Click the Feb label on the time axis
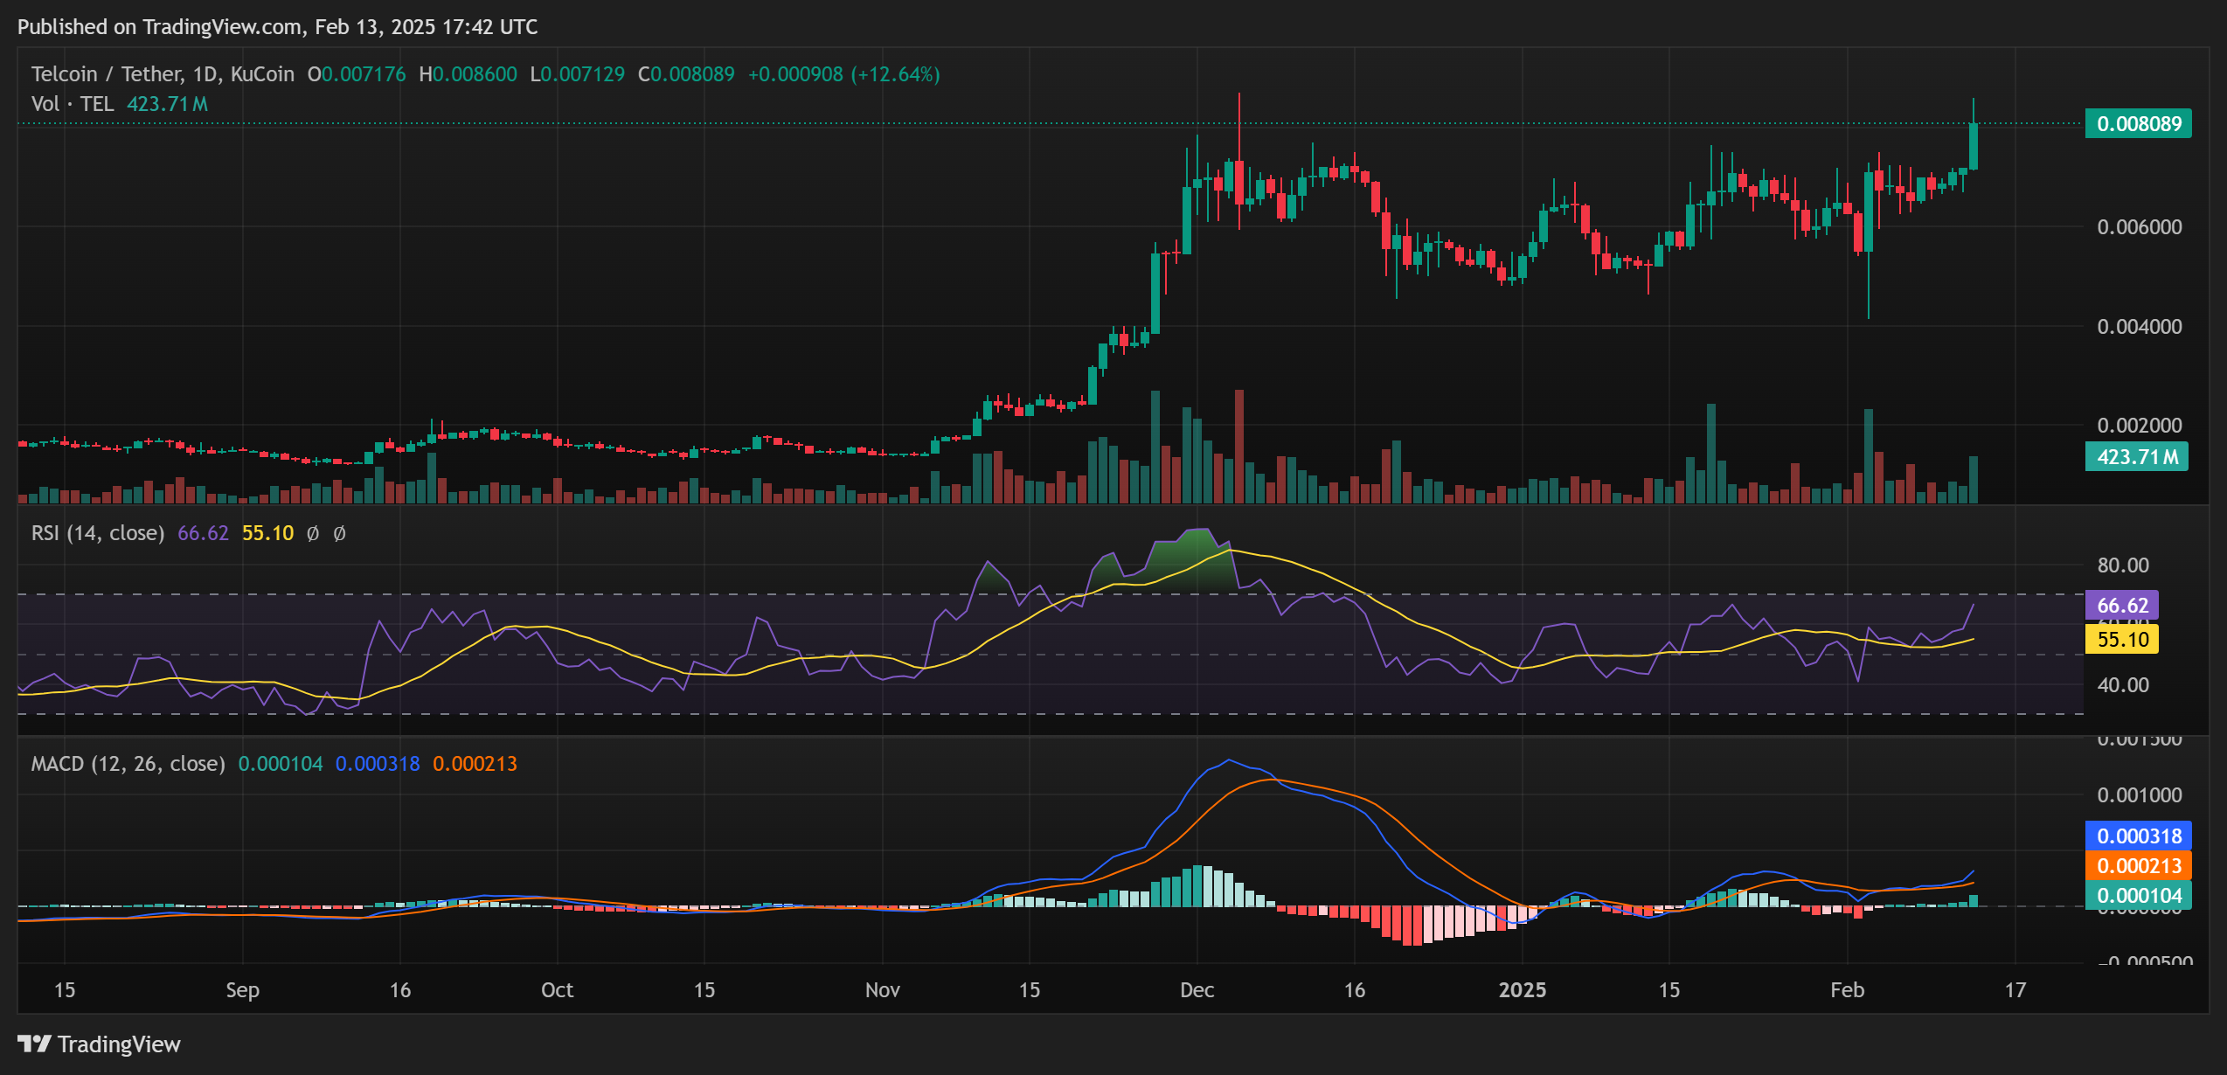Screen dimensions: 2227x1075 (x=1849, y=990)
